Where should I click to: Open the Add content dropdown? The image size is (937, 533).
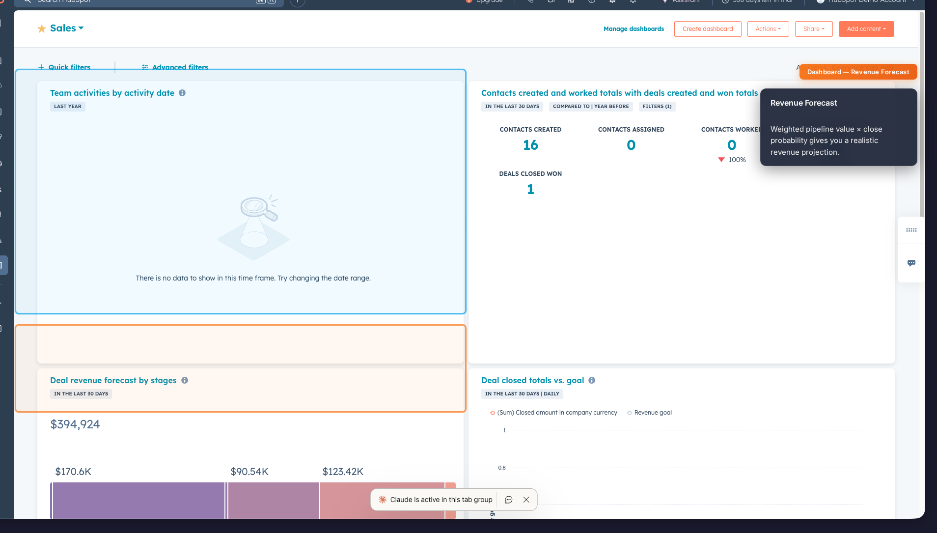coord(866,29)
